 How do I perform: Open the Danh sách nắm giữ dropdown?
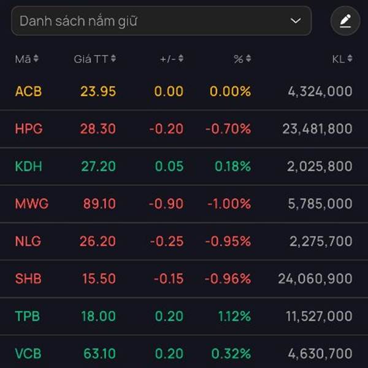click(161, 21)
